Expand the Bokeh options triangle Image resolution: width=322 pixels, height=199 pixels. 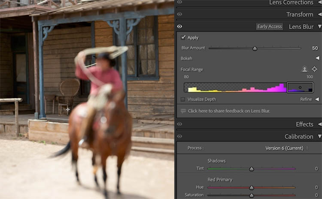point(317,58)
